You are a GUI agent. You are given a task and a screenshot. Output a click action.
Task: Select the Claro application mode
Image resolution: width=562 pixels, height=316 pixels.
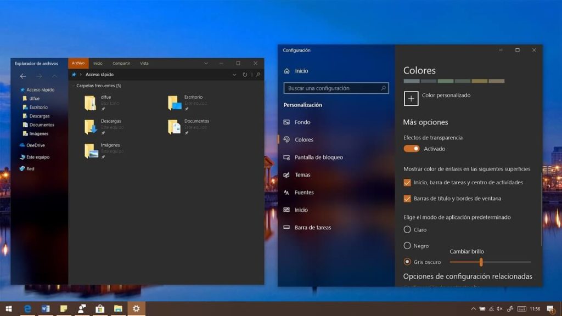[x=407, y=230]
